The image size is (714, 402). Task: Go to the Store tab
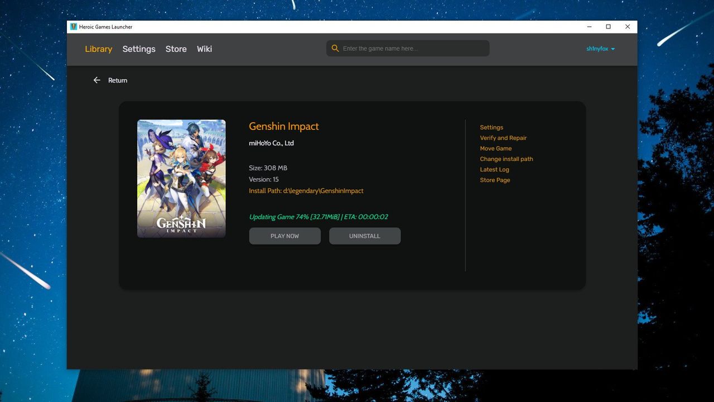(x=176, y=49)
